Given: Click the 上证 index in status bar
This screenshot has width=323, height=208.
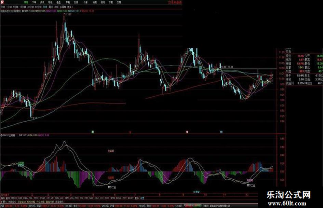Looking at the screenshot, I should [2, 206].
